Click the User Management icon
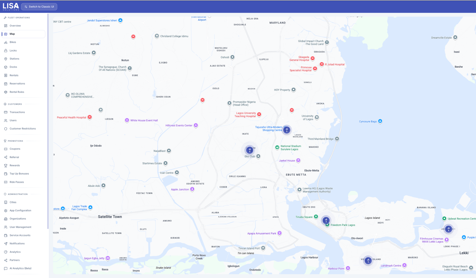The height and width of the screenshot is (278, 476). tap(6, 227)
